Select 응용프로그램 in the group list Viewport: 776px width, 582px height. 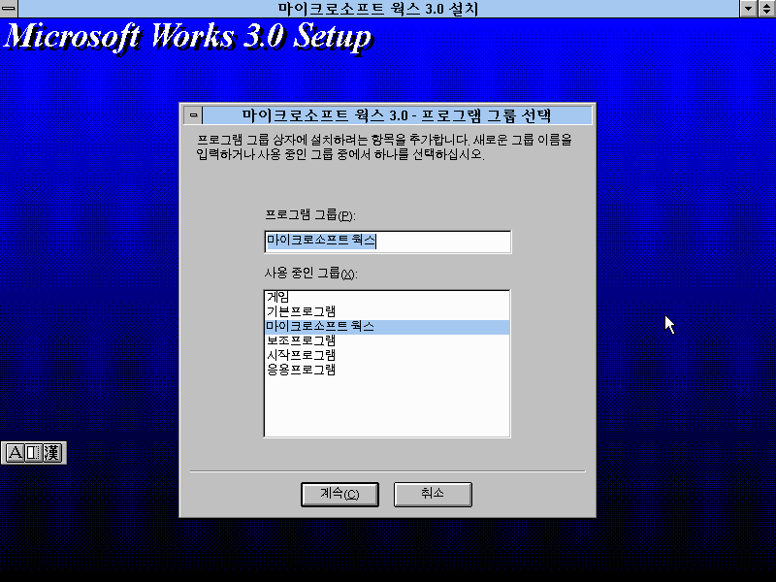point(386,370)
